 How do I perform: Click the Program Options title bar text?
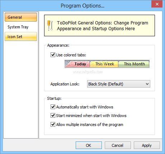82,6
